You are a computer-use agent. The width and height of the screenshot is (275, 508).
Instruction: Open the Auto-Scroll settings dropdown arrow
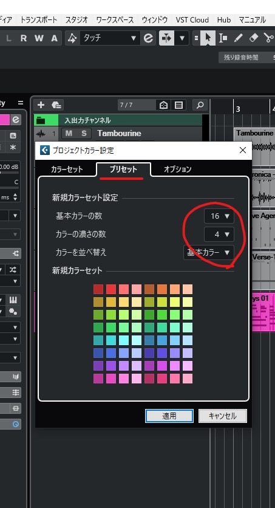pyautogui.click(x=182, y=38)
